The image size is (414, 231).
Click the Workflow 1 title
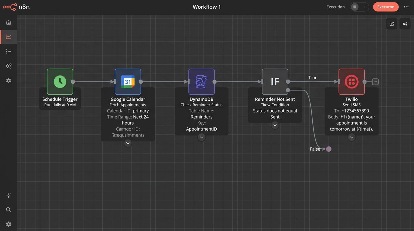207,7
